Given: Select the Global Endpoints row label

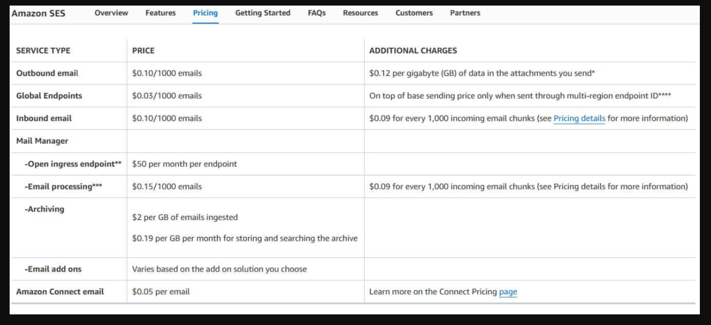Looking at the screenshot, I should coord(49,96).
